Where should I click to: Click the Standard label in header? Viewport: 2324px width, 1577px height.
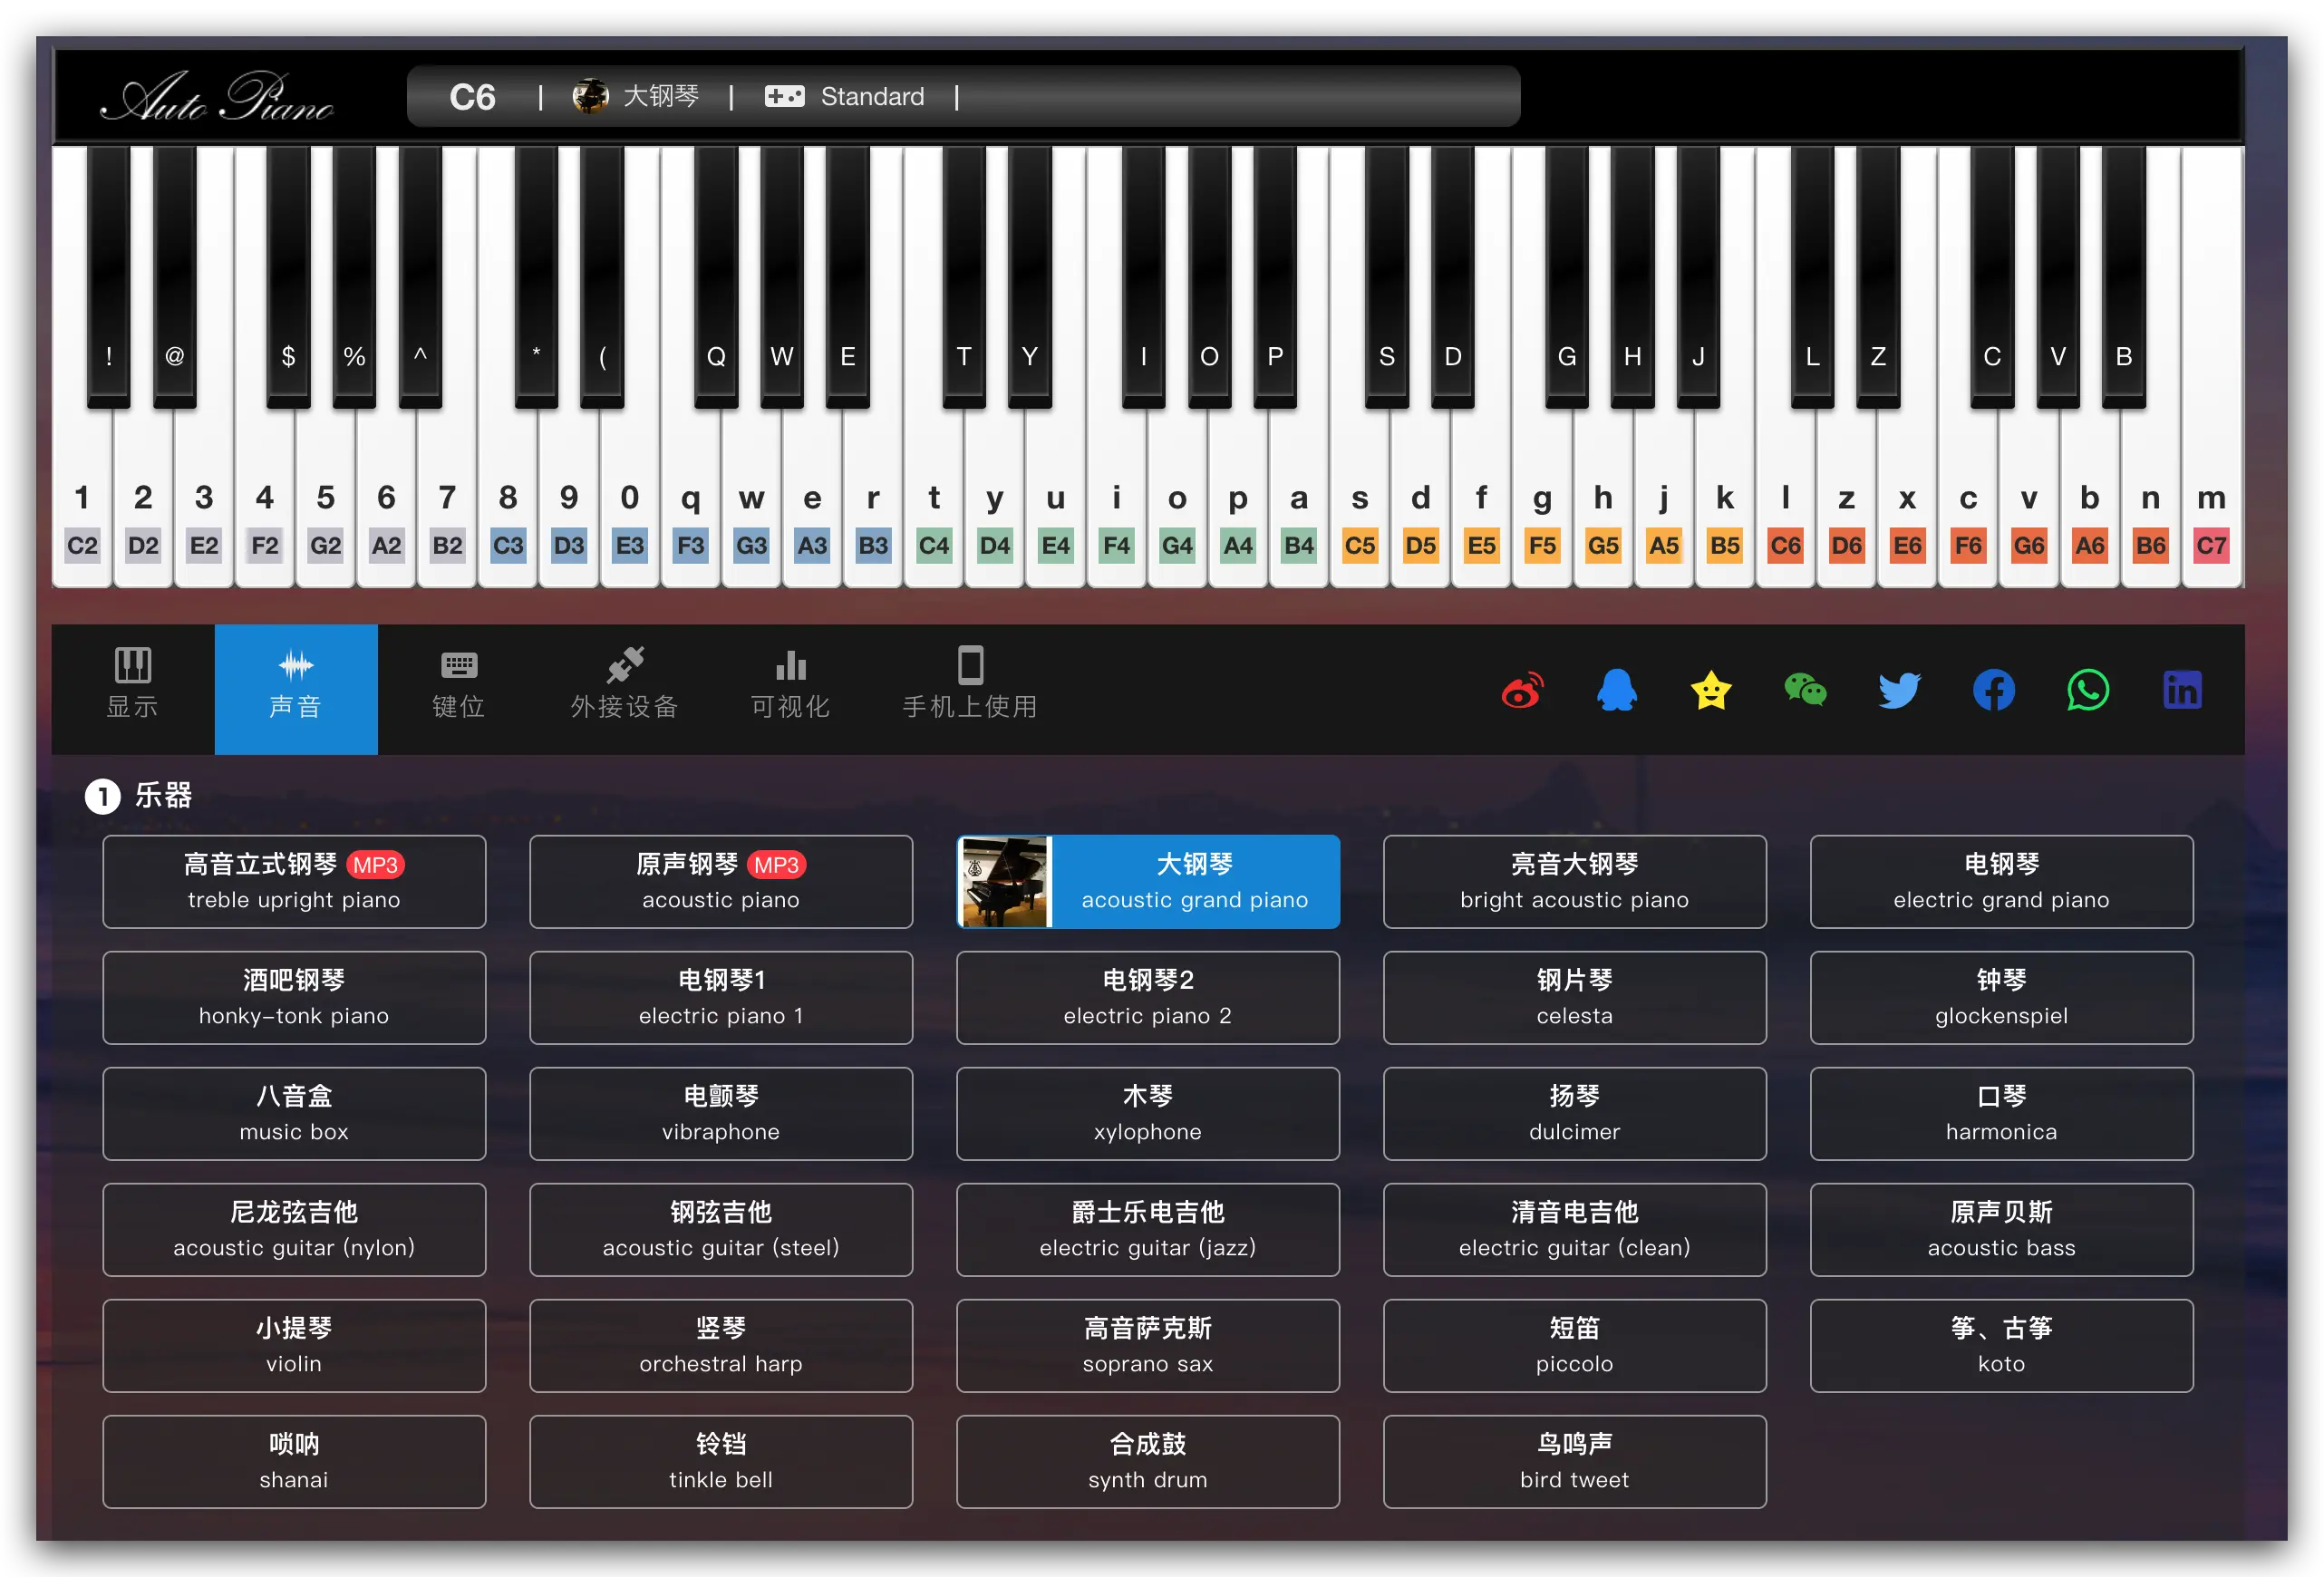[x=872, y=96]
